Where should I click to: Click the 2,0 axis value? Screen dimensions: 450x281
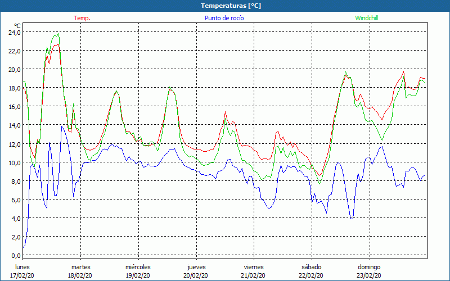pos(16,237)
